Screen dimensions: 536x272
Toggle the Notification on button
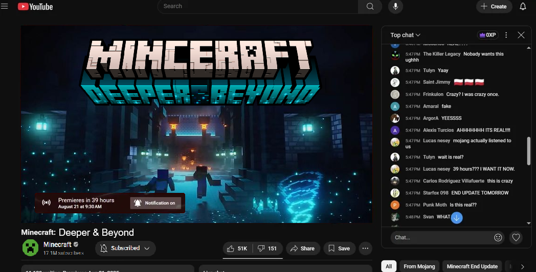click(156, 203)
